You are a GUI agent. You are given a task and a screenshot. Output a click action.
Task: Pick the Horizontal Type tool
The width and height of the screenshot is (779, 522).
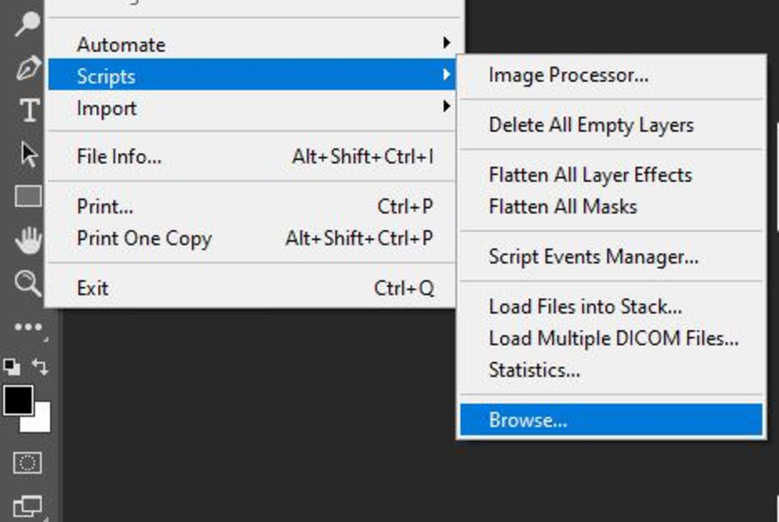point(29,110)
